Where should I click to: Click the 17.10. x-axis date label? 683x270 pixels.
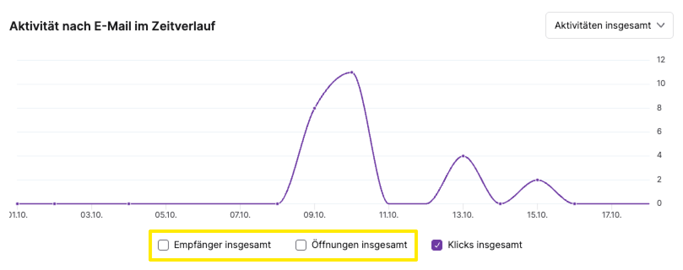pos(612,215)
